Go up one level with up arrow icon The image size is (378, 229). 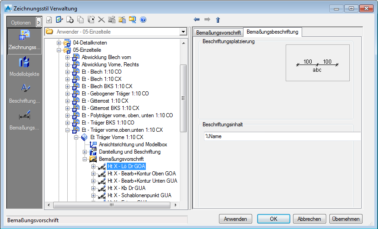tap(218, 20)
